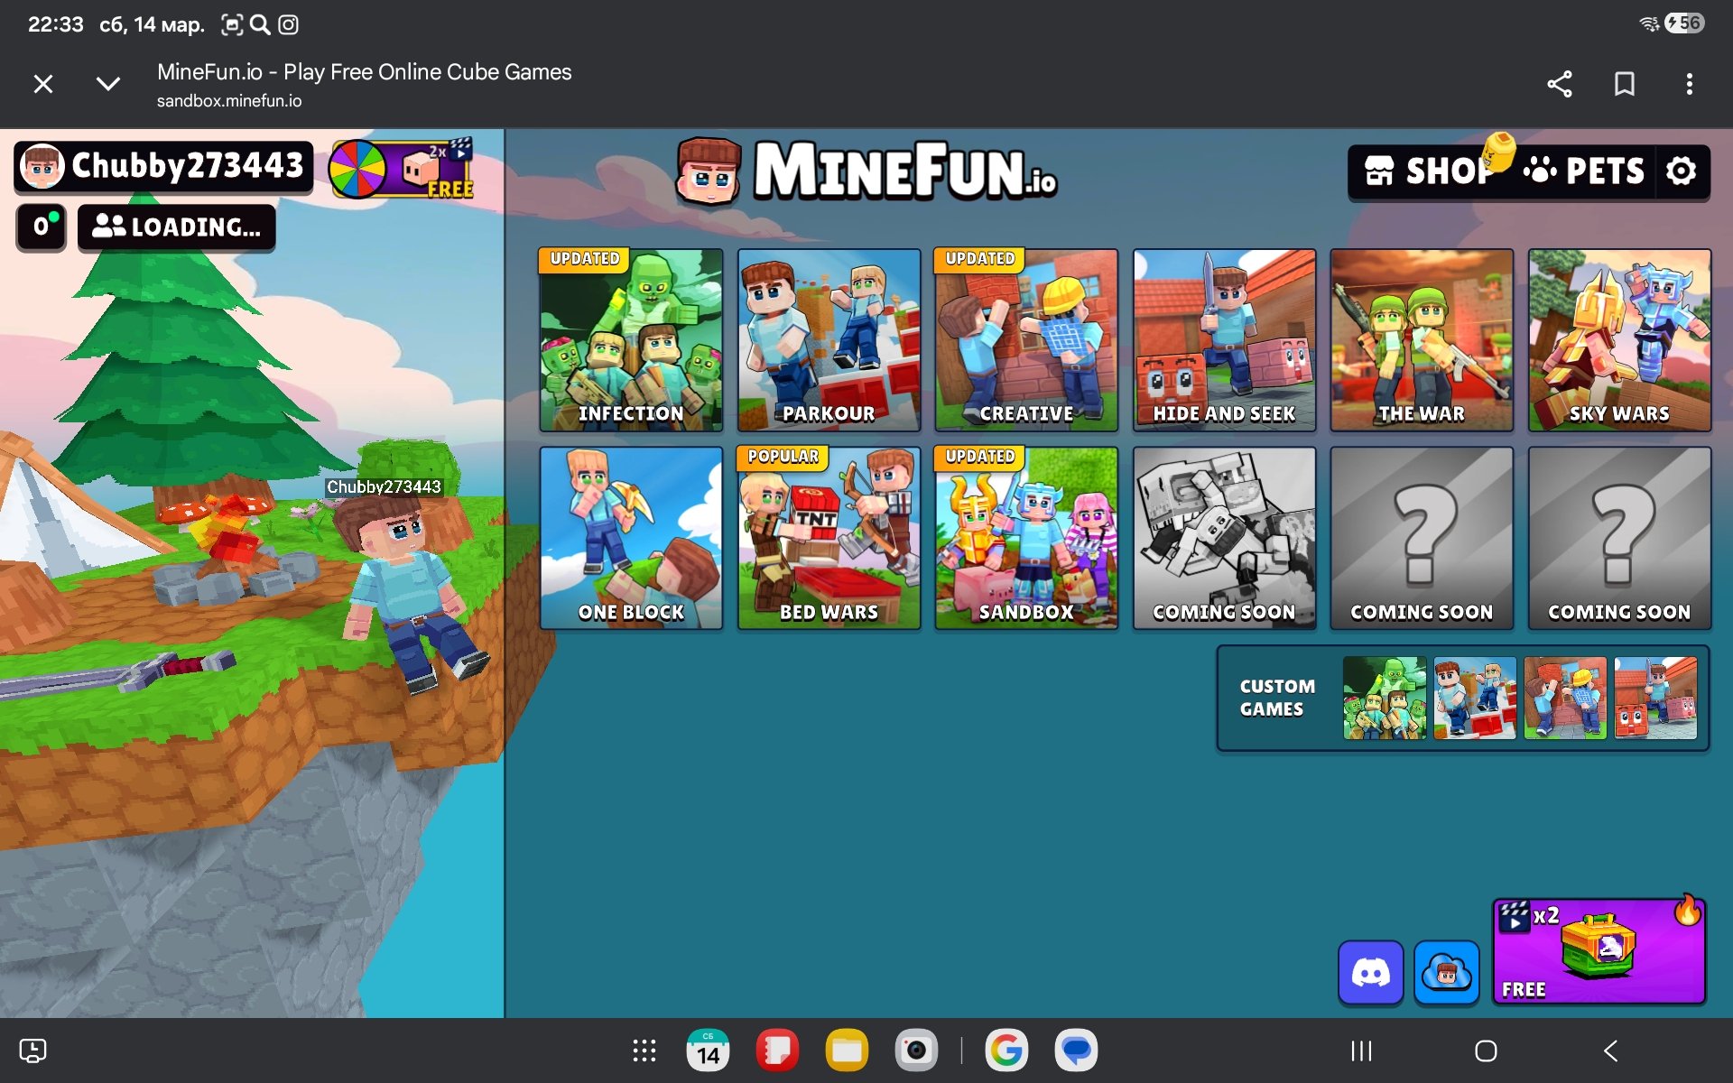Screen dimensions: 1733x1083
Task: Open the settings gear icon
Action: tap(1681, 171)
